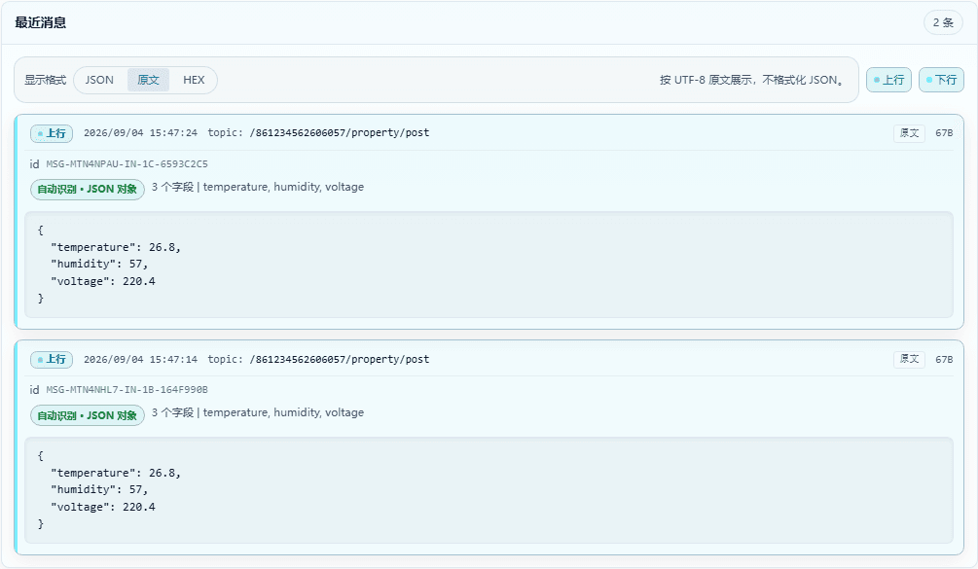Select the 原文 display format tab

(149, 80)
